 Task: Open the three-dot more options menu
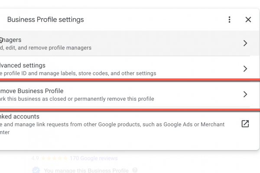click(x=229, y=19)
